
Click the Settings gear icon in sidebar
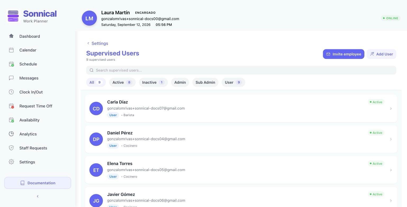click(x=11, y=162)
